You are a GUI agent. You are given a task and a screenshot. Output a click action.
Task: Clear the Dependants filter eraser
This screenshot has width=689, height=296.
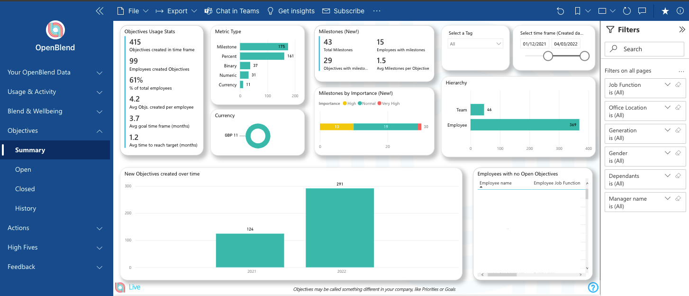click(x=678, y=176)
